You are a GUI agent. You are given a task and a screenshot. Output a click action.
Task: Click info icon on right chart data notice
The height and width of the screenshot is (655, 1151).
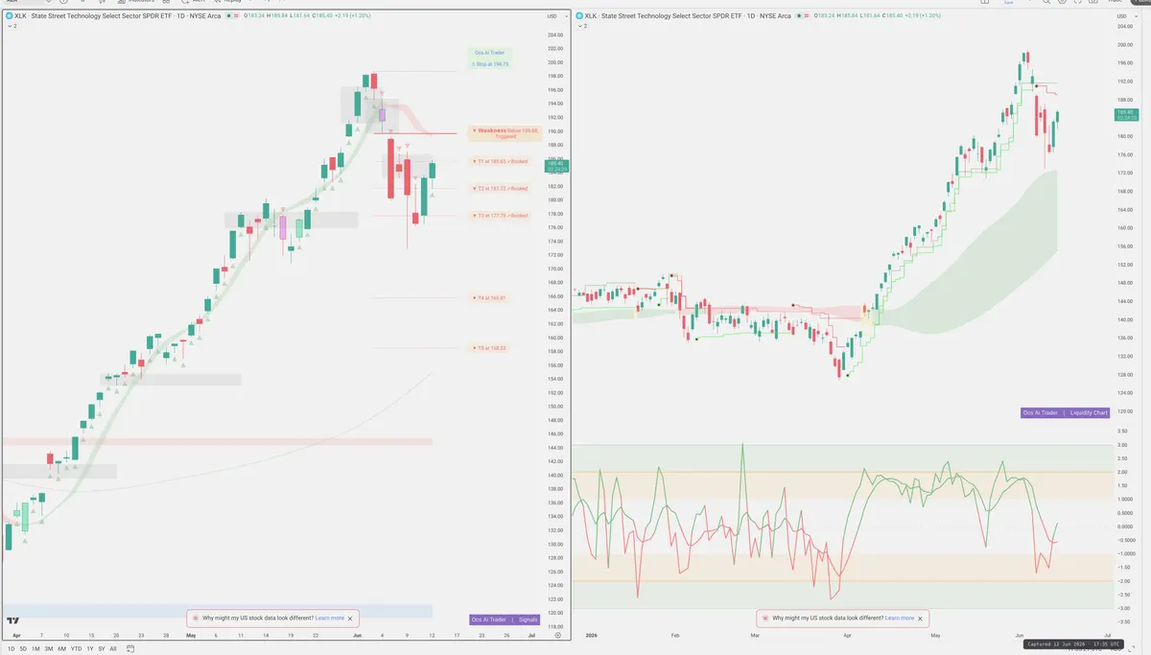pos(764,619)
